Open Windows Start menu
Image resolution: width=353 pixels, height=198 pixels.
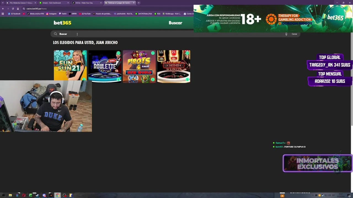coord(4,195)
